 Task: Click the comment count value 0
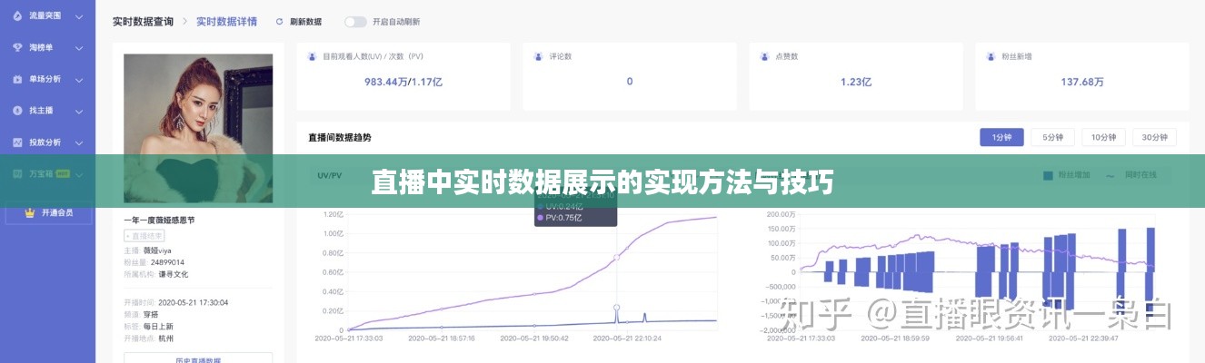pyautogui.click(x=630, y=82)
